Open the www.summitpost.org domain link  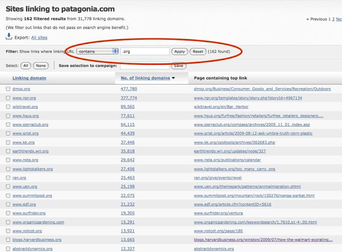[32, 195]
